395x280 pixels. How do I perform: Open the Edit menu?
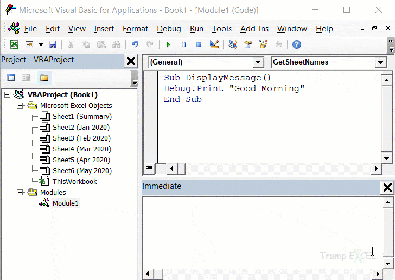53,29
